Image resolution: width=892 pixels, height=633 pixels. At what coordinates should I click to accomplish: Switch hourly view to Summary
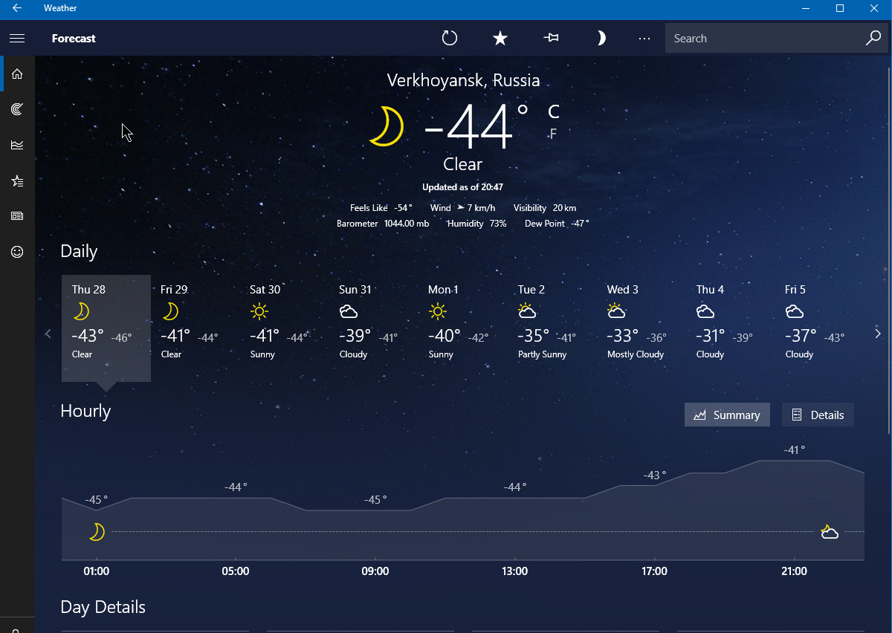pos(727,415)
